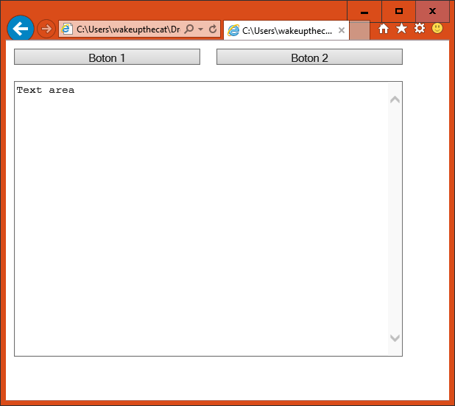
Task: Open Favorites with the star icon
Action: click(x=401, y=28)
